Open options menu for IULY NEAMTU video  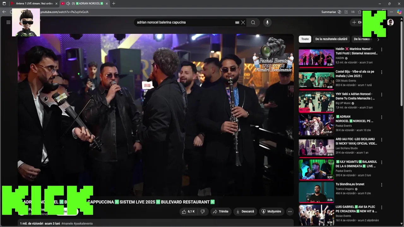[382, 162]
